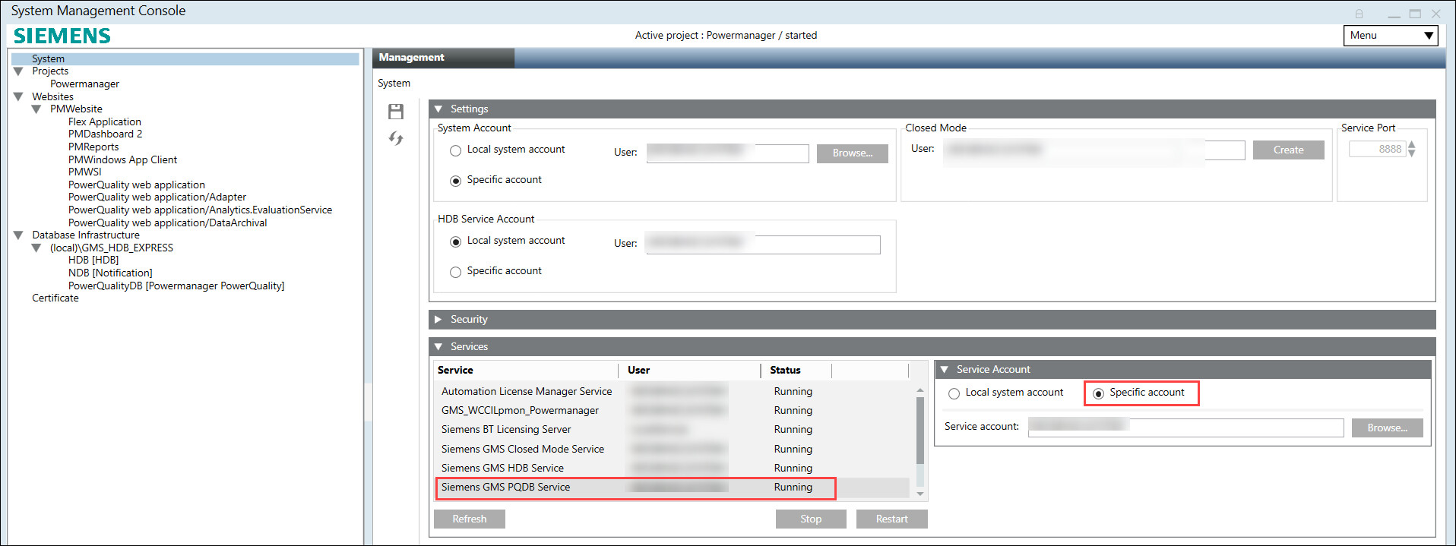Expand the Security section

coord(438,320)
